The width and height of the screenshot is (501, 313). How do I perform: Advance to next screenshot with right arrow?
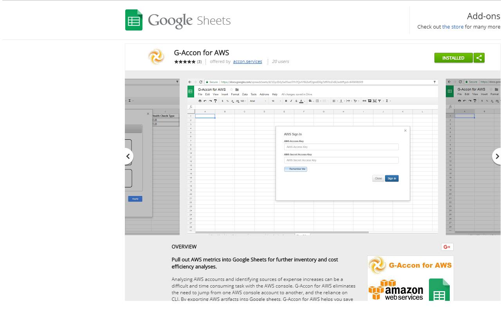497,156
